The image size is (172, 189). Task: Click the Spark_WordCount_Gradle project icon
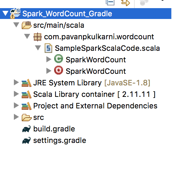pos(15,14)
